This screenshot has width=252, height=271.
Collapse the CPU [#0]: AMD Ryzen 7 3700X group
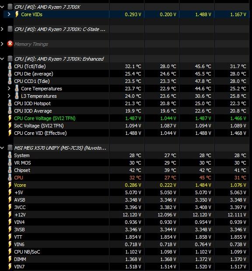point(2,7)
